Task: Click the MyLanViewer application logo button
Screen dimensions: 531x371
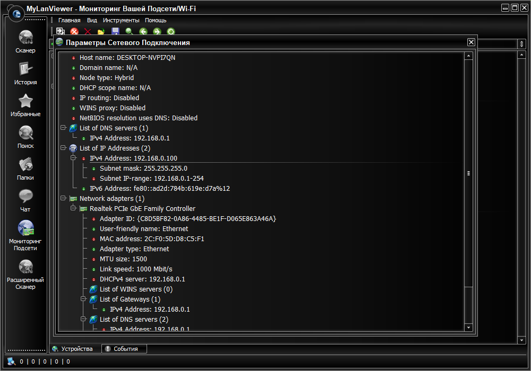Action: pos(16,14)
